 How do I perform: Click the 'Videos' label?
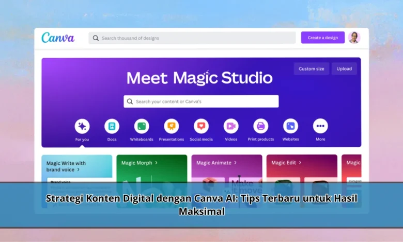(231, 140)
